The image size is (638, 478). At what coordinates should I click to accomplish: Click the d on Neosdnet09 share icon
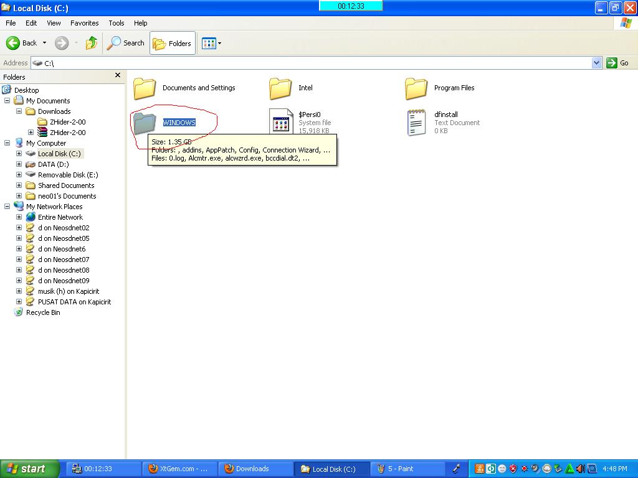pos(31,281)
